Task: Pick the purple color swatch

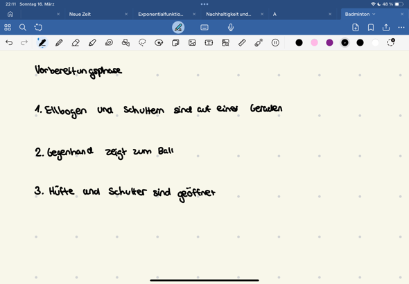Action: point(330,43)
